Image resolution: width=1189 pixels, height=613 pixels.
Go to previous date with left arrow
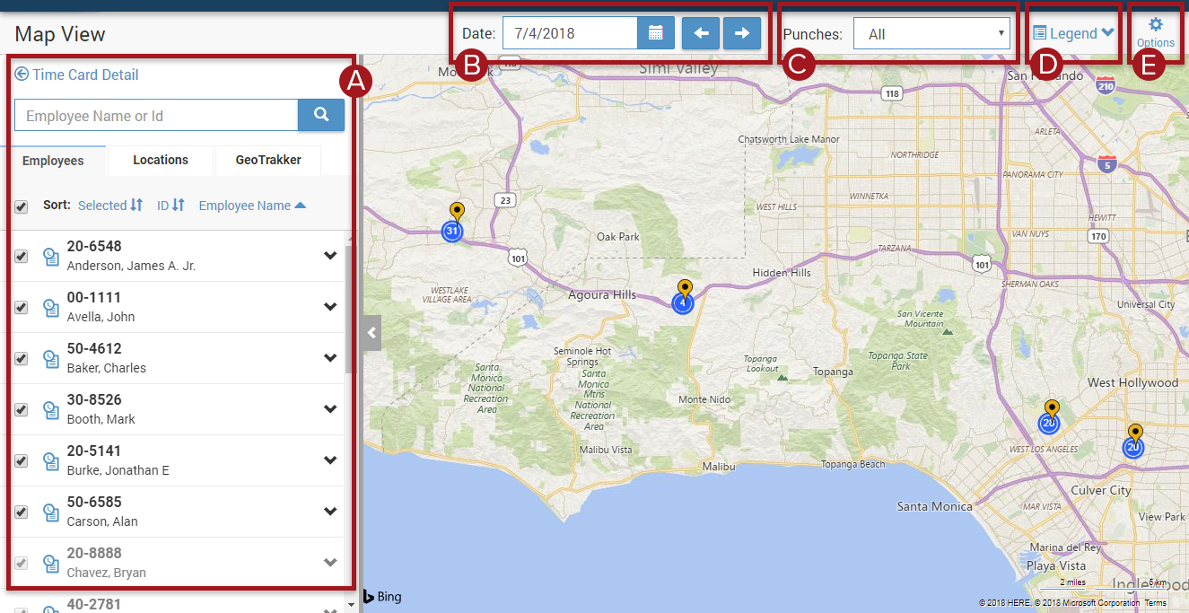[701, 34]
